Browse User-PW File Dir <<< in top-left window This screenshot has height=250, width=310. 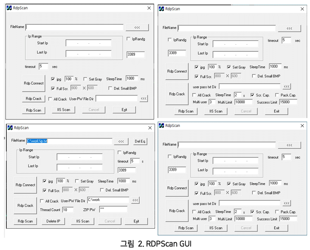pos(144,98)
